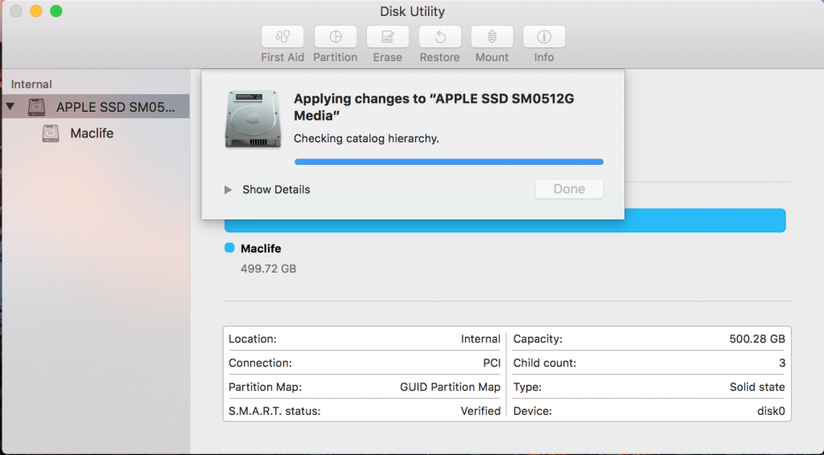Click the Partition Map label
The height and width of the screenshot is (455, 824).
pos(265,387)
